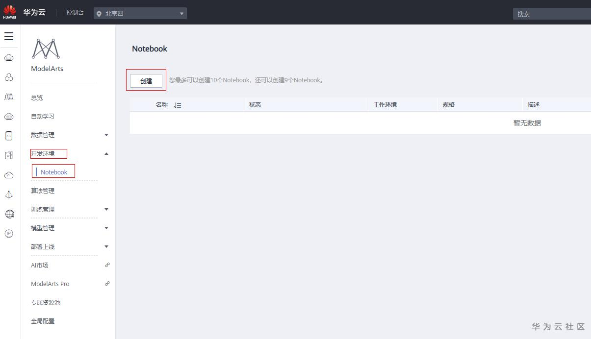Viewport: 591px width, 339px height.
Task: Click the cloud document sidebar icon
Action: point(9,136)
